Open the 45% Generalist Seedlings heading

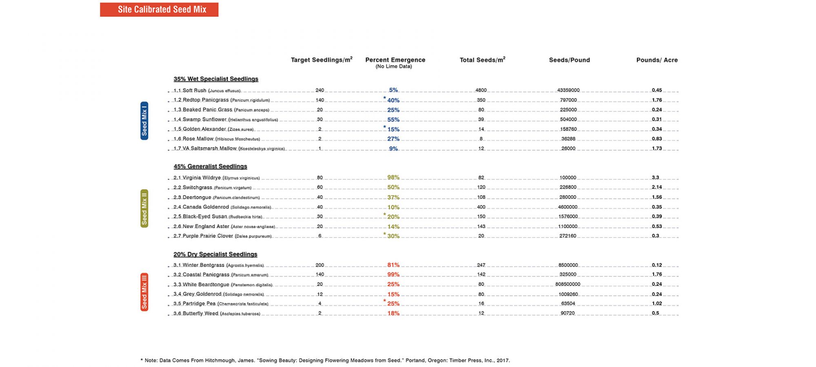[210, 166]
